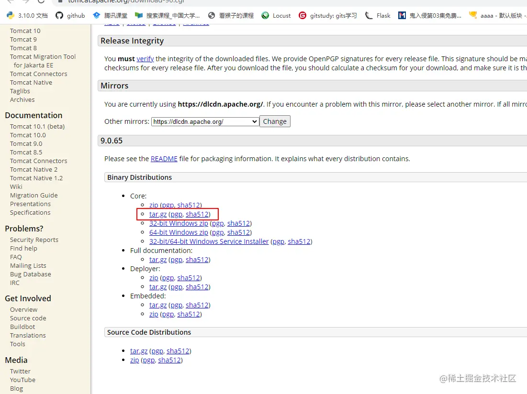Open Get Involved Overview link
527x394 pixels.
pos(23,310)
